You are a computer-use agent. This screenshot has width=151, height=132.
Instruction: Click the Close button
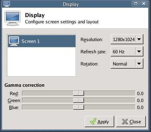click(131, 122)
